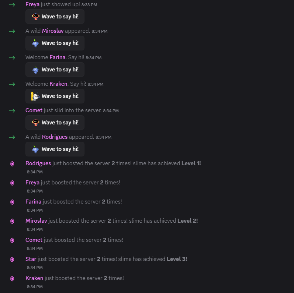This screenshot has height=293, width=294.
Task: Click the boost gem icon beside Miroslav's boost
Action: coord(12,221)
